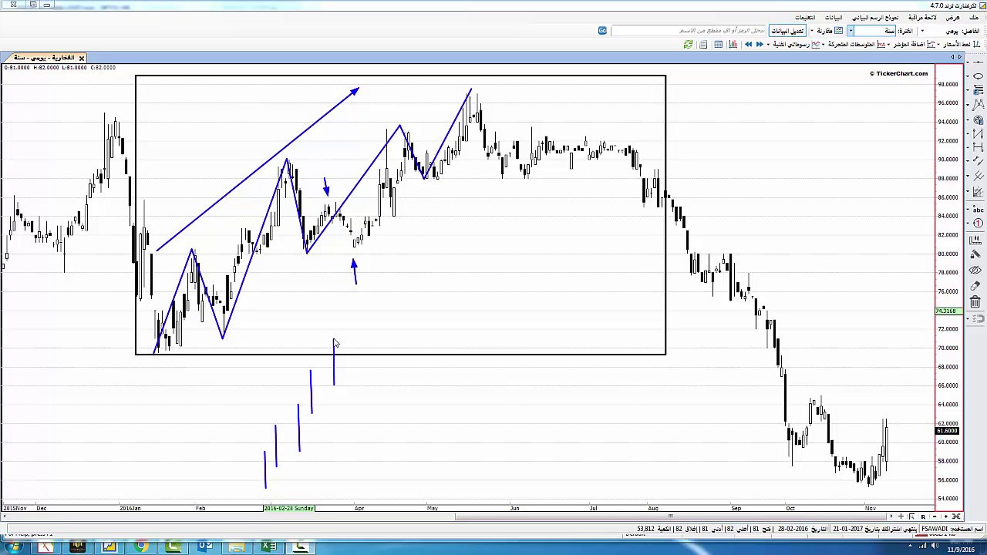Image resolution: width=987 pixels, height=555 pixels.
Task: Open the data table grid icon
Action: click(x=718, y=45)
